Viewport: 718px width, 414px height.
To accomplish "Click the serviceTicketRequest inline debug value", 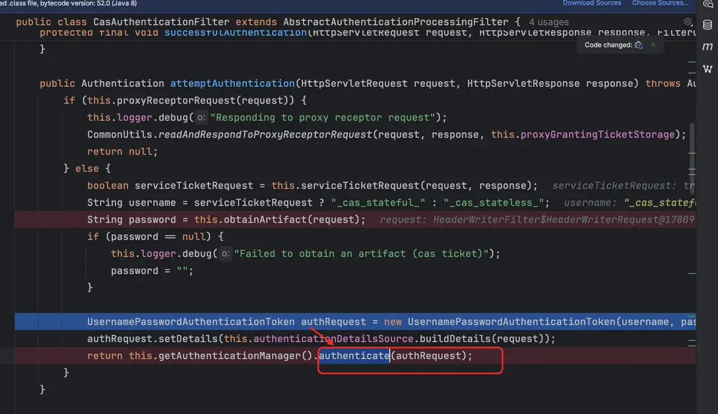I will point(624,185).
